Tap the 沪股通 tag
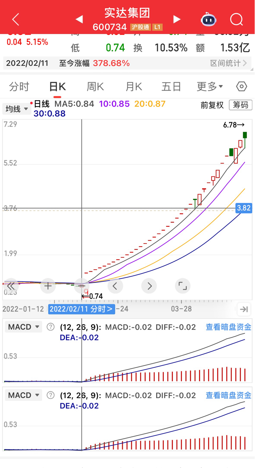Screen dimensions: 255x468 point(140,27)
